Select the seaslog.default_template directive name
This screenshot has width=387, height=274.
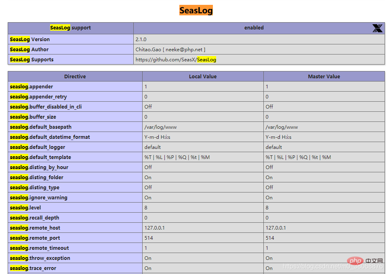pos(40,157)
